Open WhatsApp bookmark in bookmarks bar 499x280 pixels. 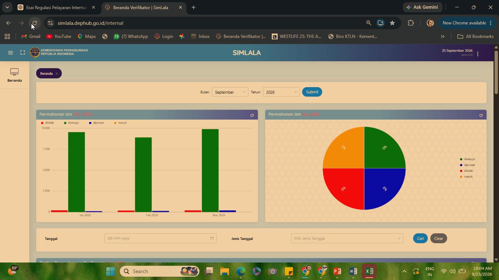click(x=131, y=36)
